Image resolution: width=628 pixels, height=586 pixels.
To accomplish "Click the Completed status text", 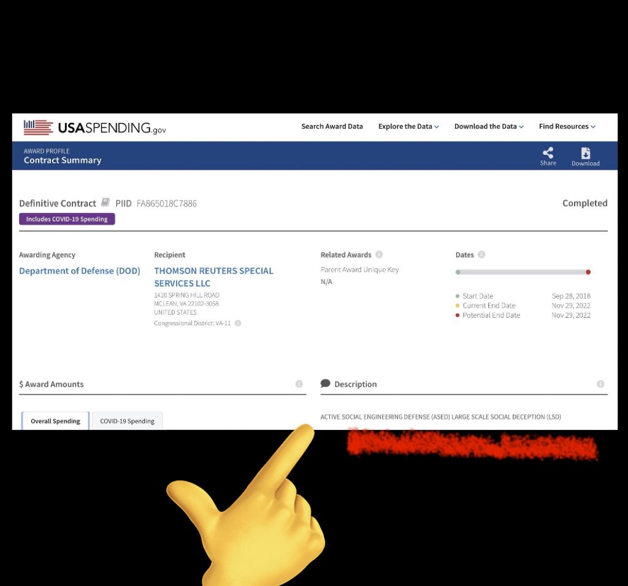I will pos(584,203).
